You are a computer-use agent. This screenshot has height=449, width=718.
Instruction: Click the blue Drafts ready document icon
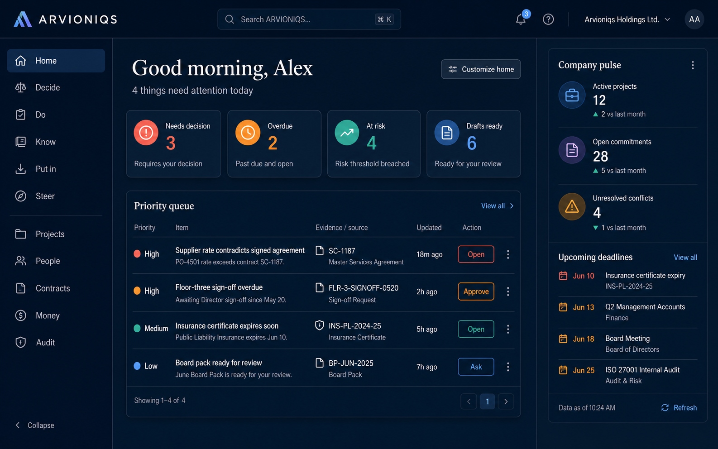coord(447,133)
